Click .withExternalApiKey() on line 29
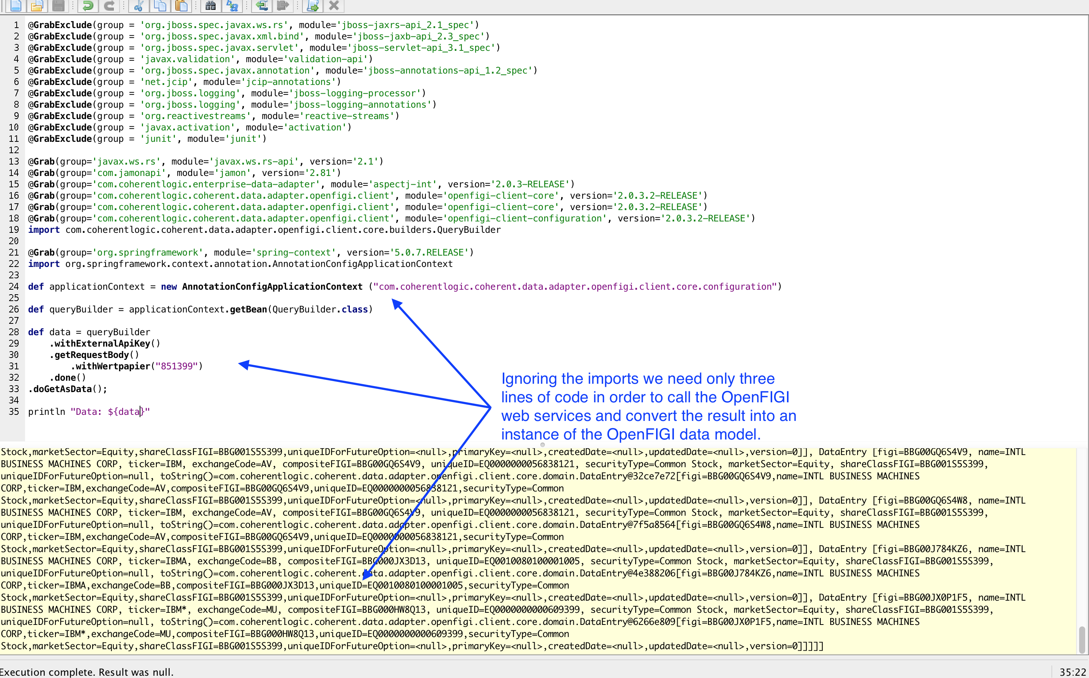Image resolution: width=1089 pixels, height=678 pixels. 105,344
